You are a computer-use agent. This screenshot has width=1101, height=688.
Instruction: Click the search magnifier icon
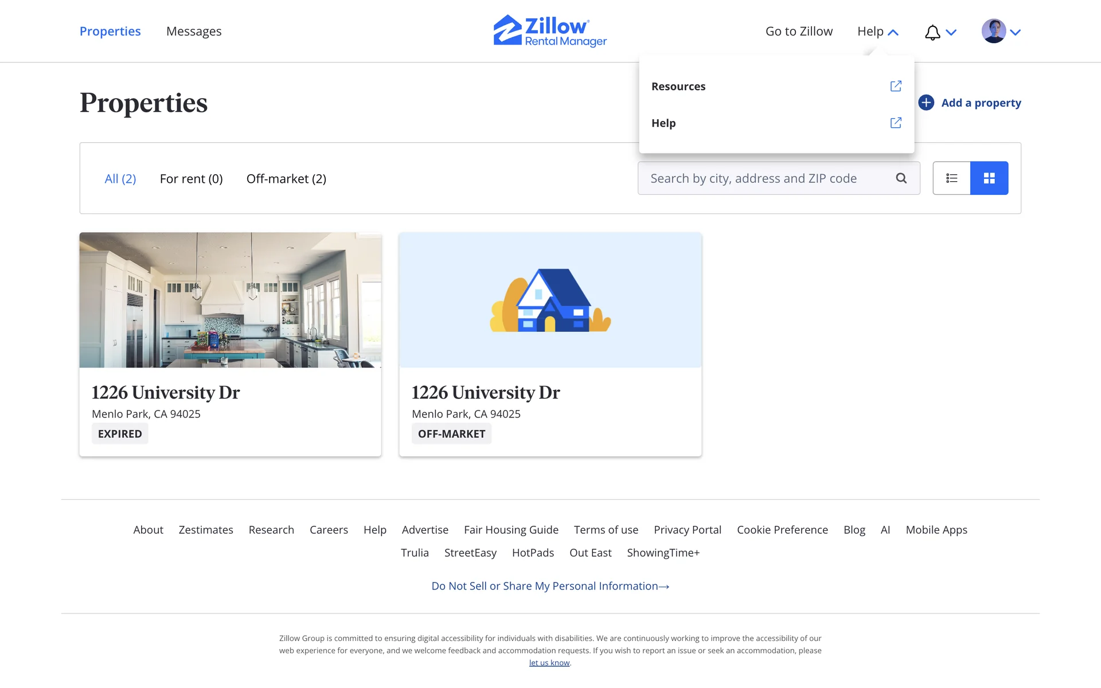point(901,178)
